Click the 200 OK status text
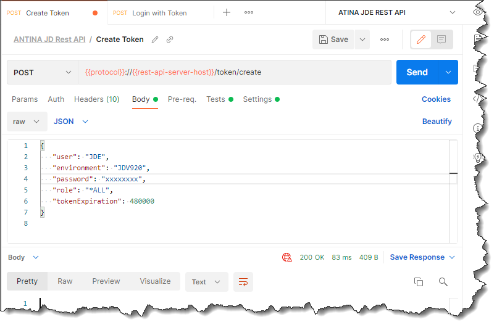 (312, 257)
